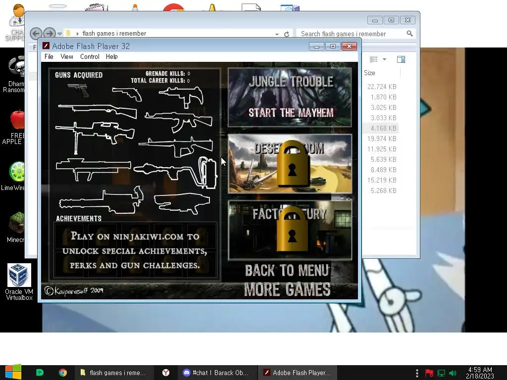The height and width of the screenshot is (380, 507).
Task: Open Oracle VM VirtualBox desktop icon
Action: click(x=19, y=282)
